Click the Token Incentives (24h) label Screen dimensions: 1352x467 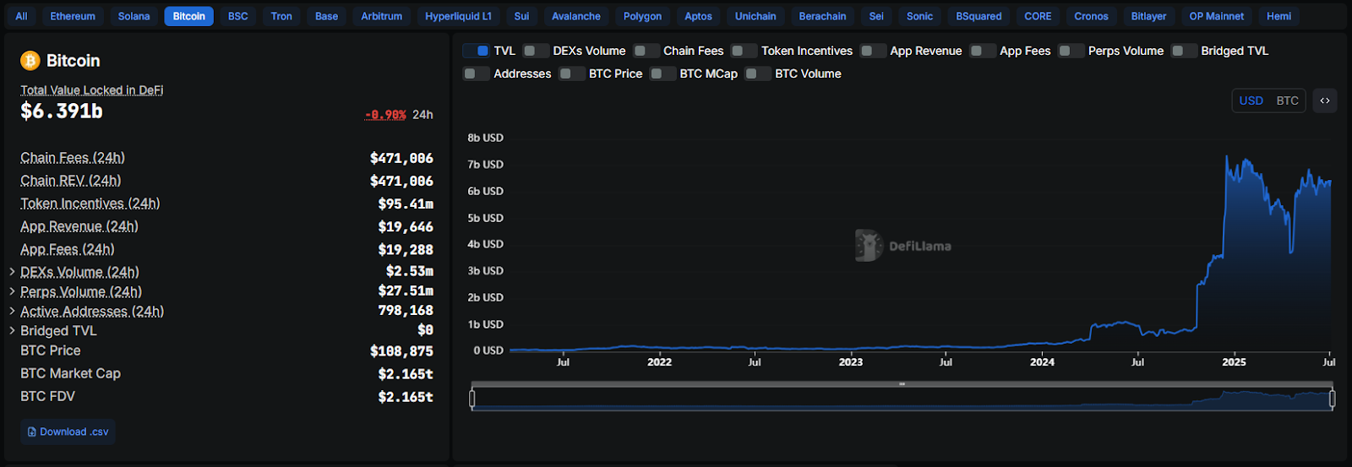coord(90,204)
